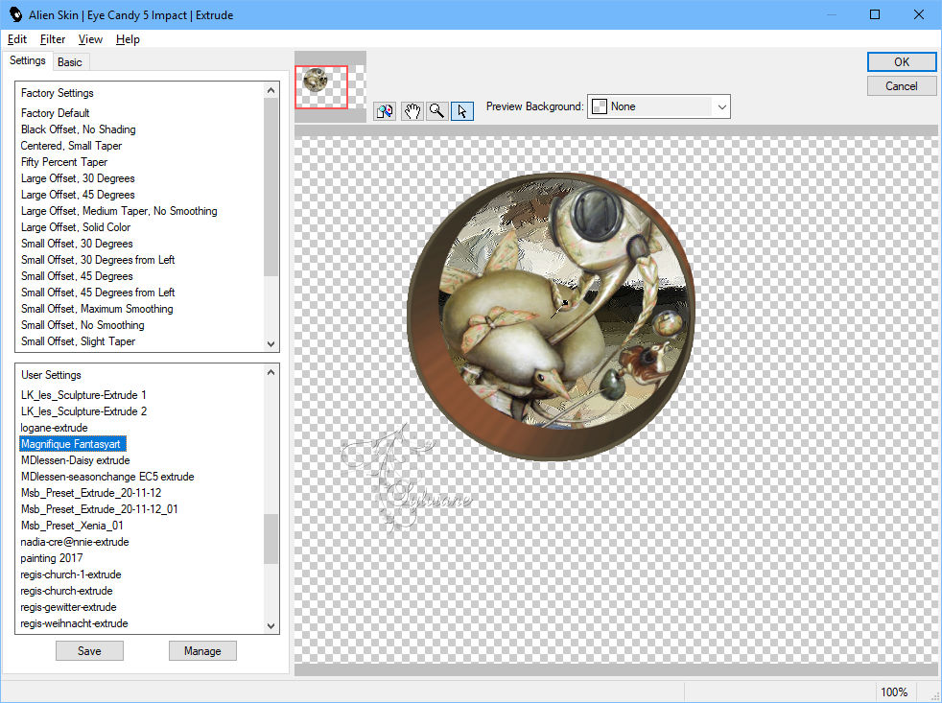
Task: Select Large Offset, Solid Color preset
Action: pyautogui.click(x=76, y=227)
